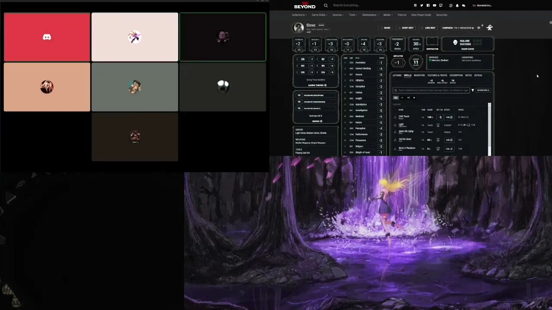This screenshot has height=310, width=552.
Task: Expand the Collections menu
Action: (x=299, y=15)
